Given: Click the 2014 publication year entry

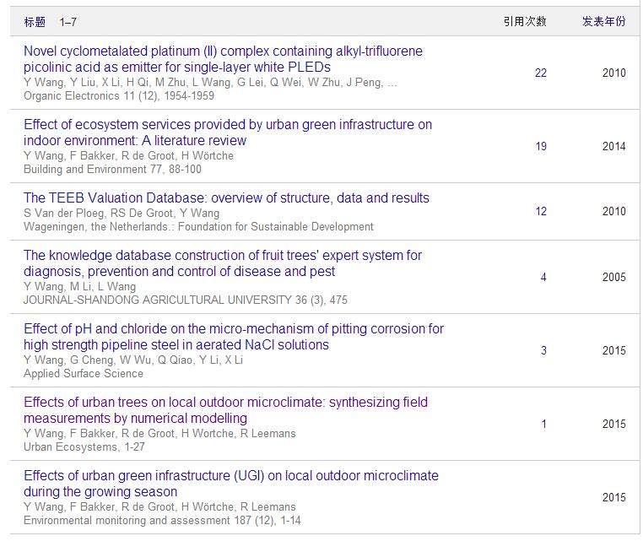Looking at the screenshot, I should click(x=613, y=147).
